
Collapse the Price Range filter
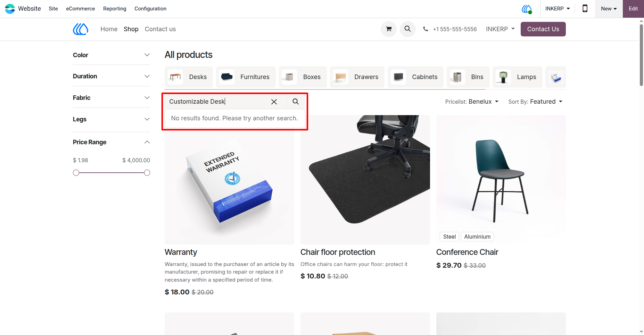point(111,142)
